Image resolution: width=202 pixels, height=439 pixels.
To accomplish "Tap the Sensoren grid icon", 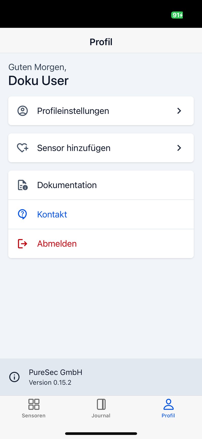I will click(34, 404).
